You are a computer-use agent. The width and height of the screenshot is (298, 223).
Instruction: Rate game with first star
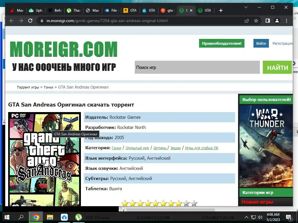pos(125,203)
